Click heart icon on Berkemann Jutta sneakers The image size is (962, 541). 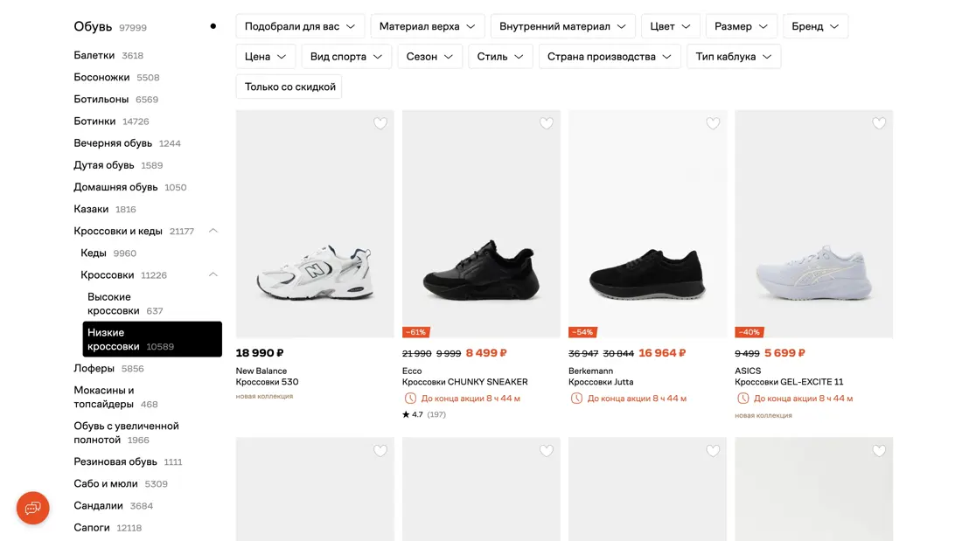[713, 123]
